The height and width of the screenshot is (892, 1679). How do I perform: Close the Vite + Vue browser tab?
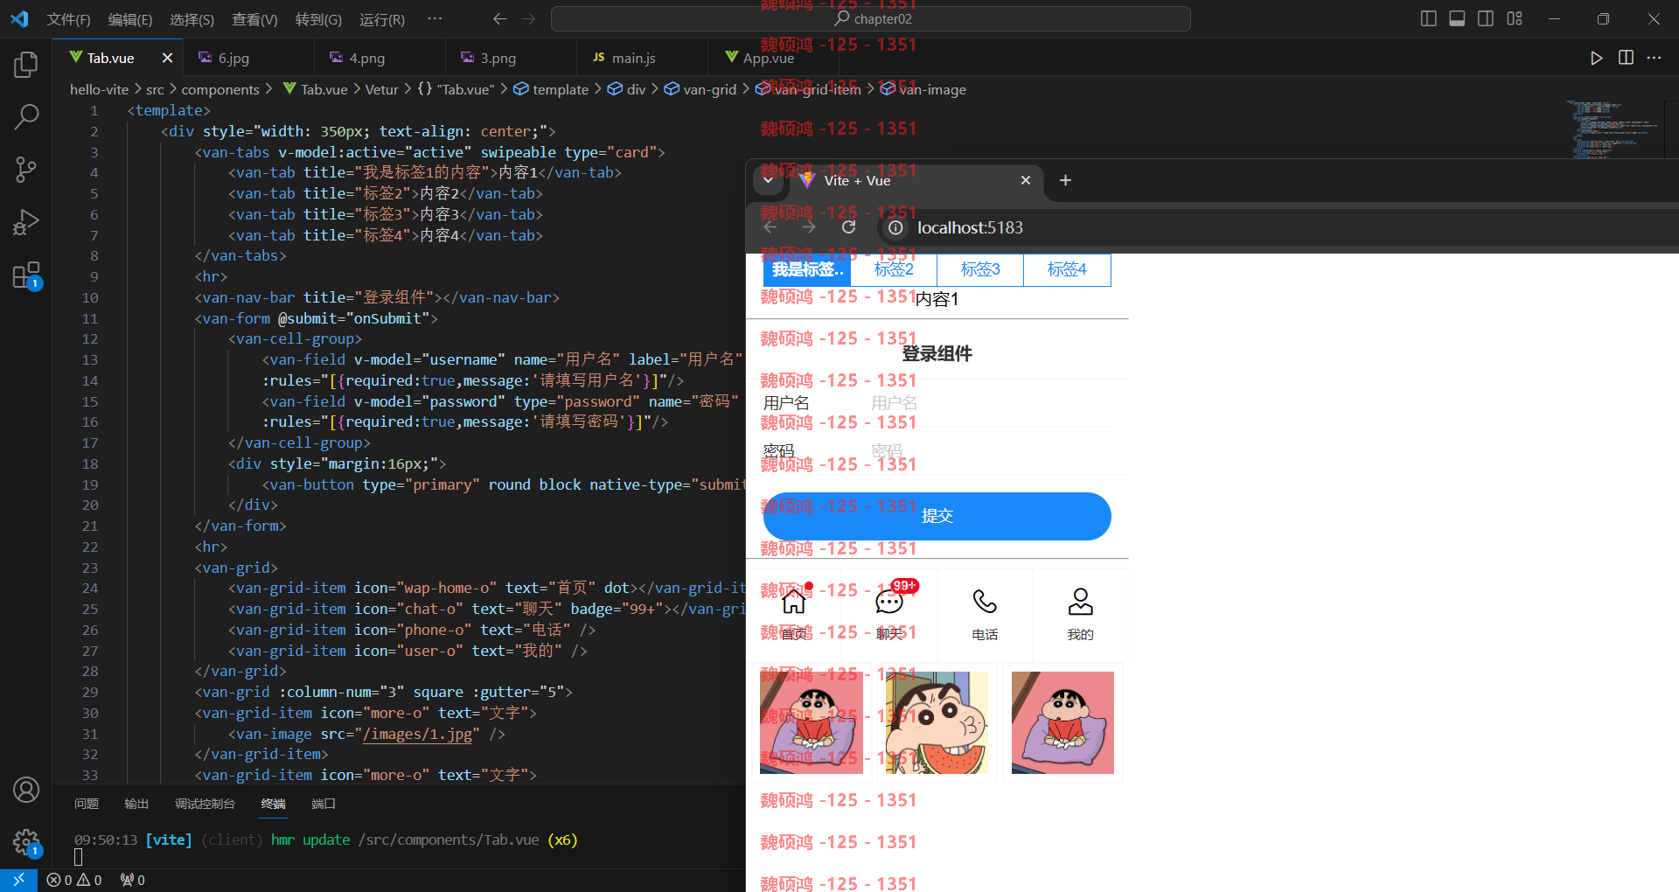tap(1026, 180)
